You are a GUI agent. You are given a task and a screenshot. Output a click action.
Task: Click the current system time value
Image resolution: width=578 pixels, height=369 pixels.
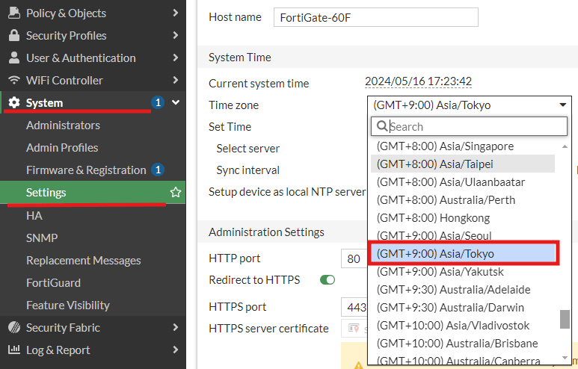pos(418,81)
